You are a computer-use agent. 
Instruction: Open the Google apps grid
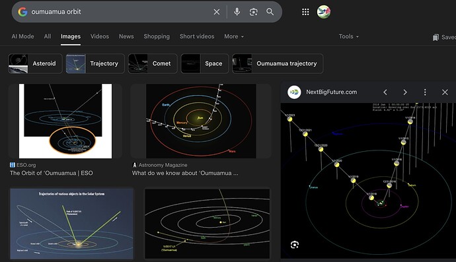coord(305,12)
